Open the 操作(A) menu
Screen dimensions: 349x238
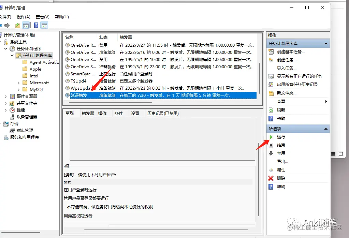point(24,17)
